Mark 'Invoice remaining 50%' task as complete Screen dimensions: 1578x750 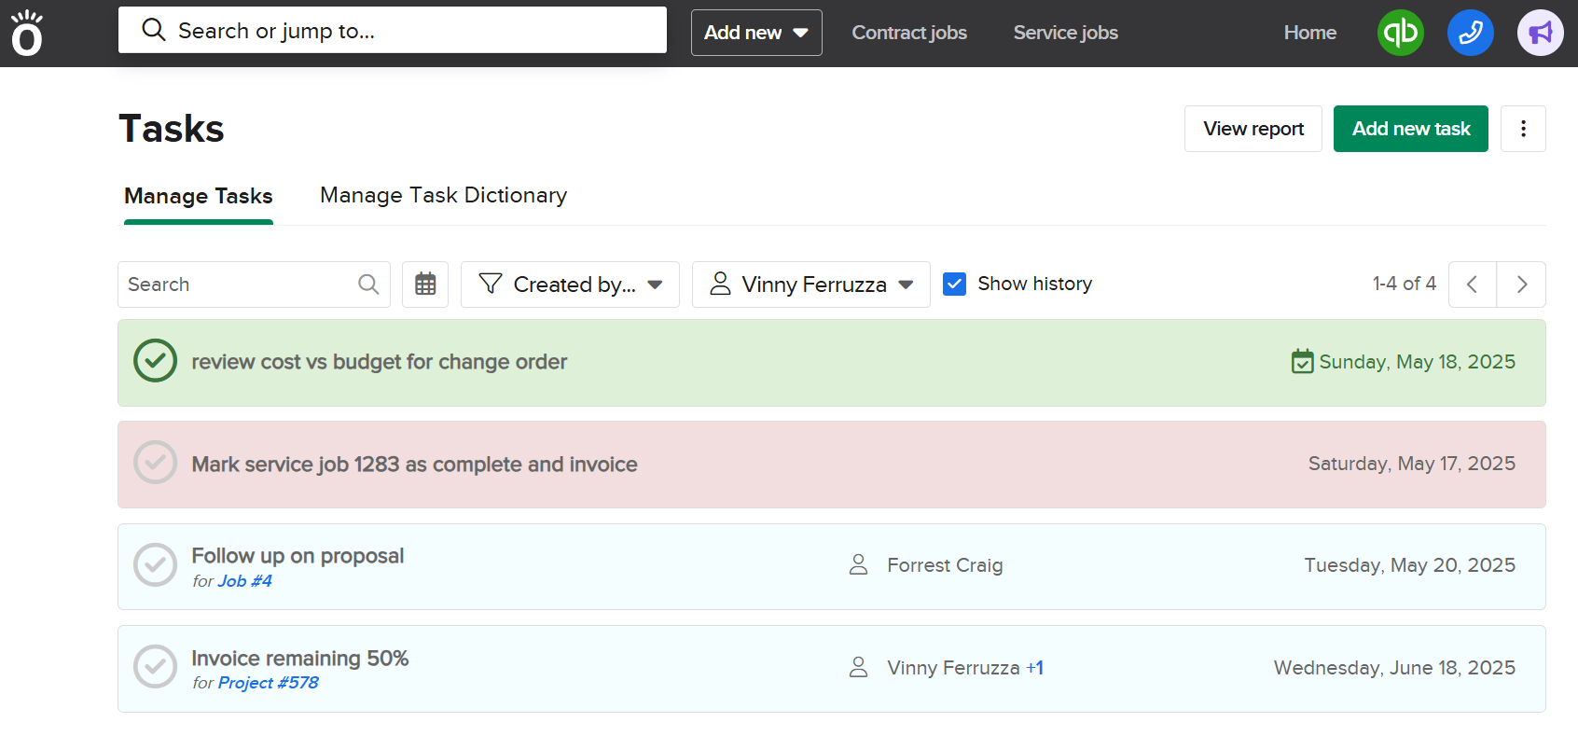[x=156, y=668]
